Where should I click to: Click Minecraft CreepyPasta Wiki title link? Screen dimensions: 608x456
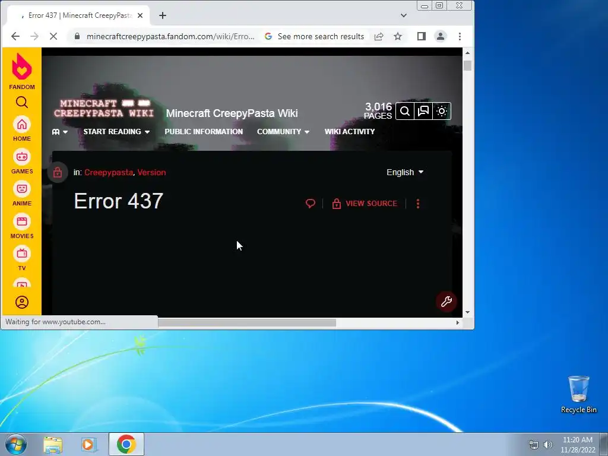[x=232, y=113]
